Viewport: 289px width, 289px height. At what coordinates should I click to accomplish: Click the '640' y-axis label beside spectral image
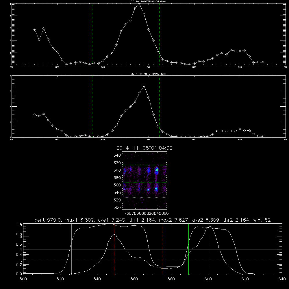point(117,155)
